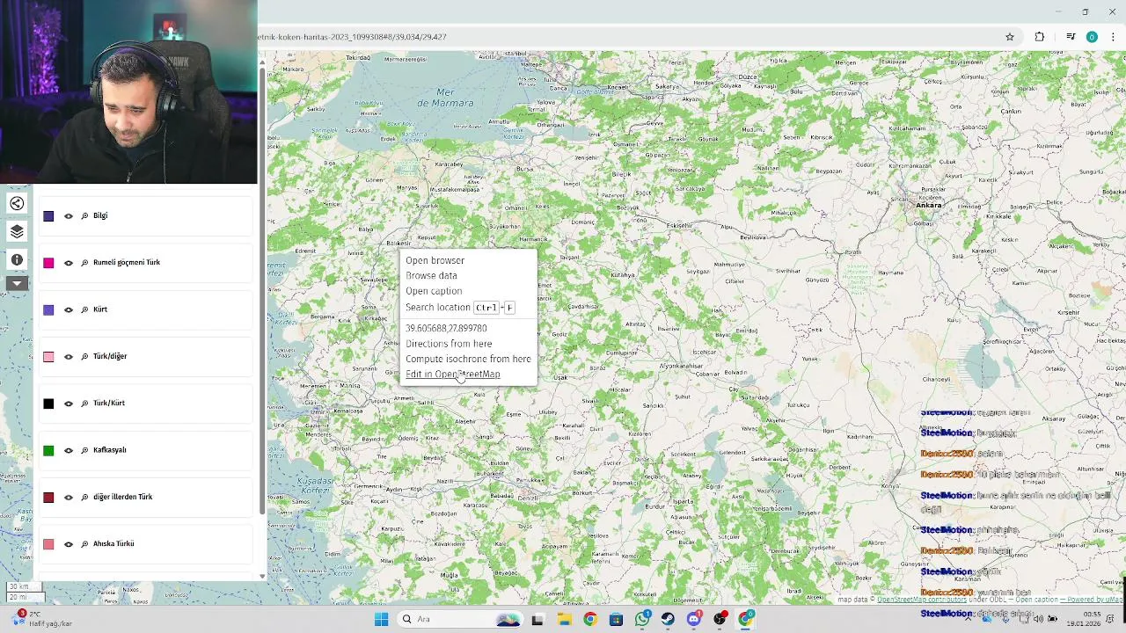Open Steam from the taskbar
The width and height of the screenshot is (1126, 633).
(x=668, y=619)
